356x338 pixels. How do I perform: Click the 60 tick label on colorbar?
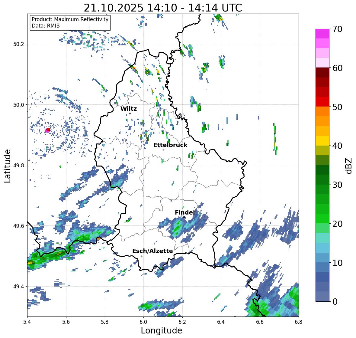[337, 68]
